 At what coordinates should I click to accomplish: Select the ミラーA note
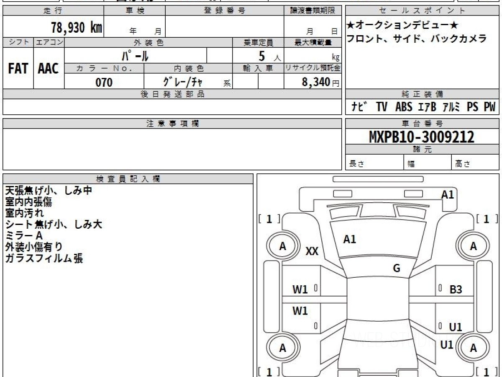tap(24, 236)
